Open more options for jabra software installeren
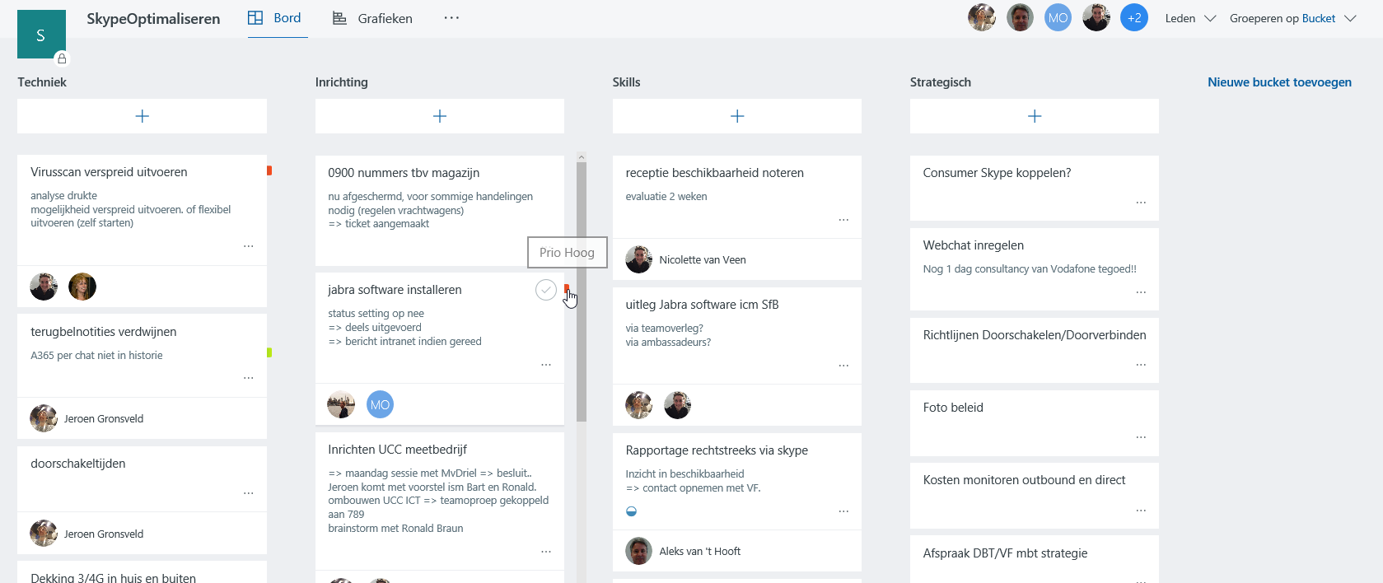This screenshot has height=583, width=1383. 546,365
